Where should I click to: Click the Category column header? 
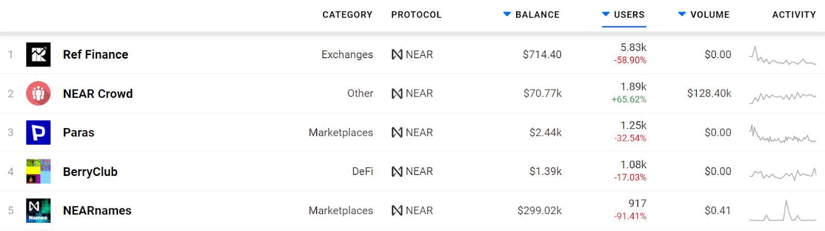pyautogui.click(x=347, y=15)
